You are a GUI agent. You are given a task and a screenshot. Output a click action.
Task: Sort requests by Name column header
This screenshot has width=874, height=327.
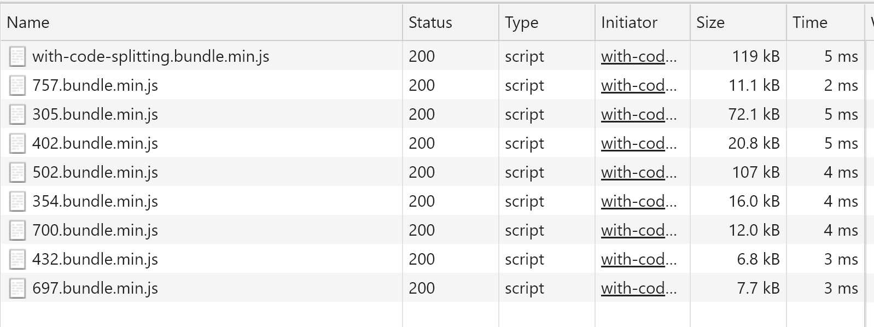point(201,22)
